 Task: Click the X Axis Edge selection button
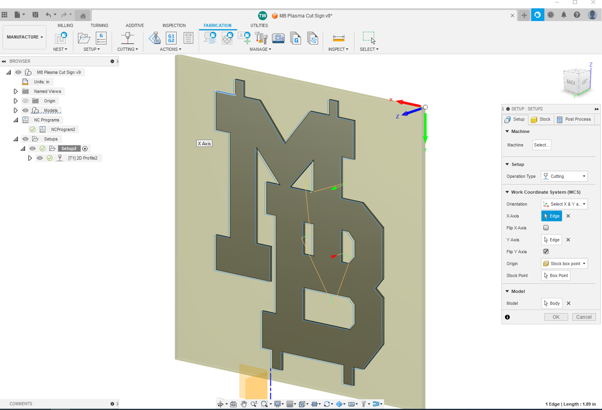[552, 216]
